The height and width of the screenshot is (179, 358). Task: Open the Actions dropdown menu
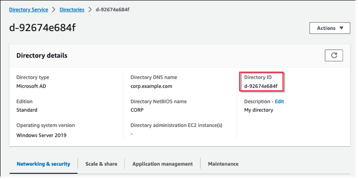pos(330,28)
